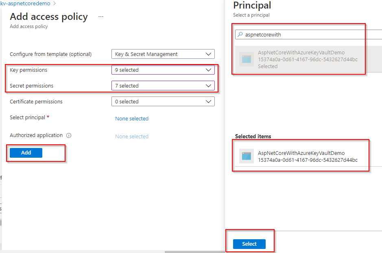Click None selected for Authorized application
This screenshot has width=382, height=253.
pos(132,137)
